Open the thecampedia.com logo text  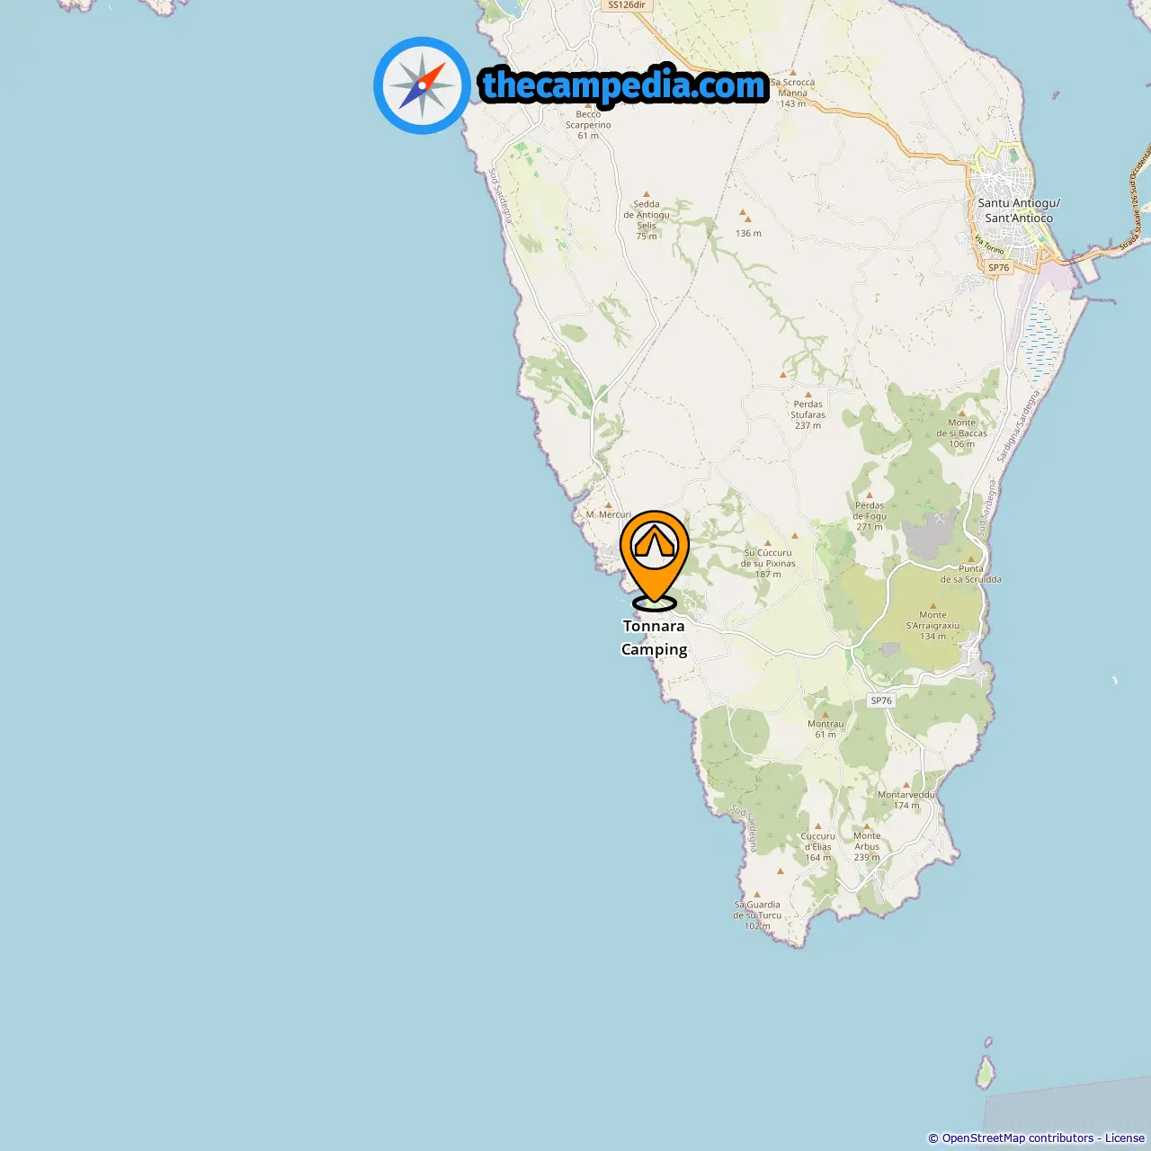click(x=624, y=85)
